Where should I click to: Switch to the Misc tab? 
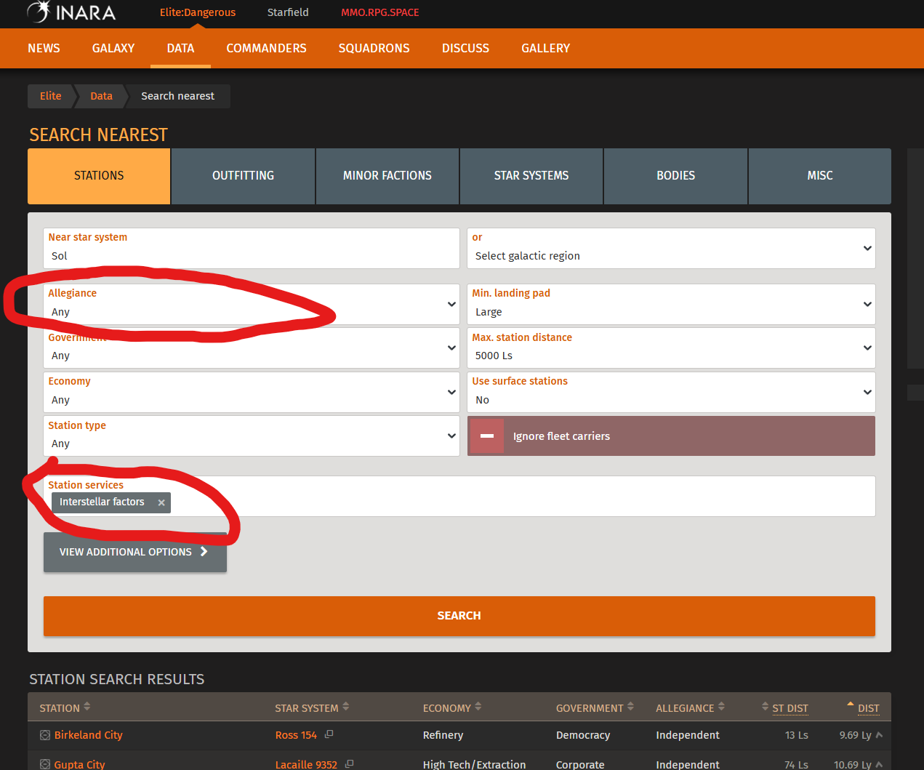coord(820,176)
